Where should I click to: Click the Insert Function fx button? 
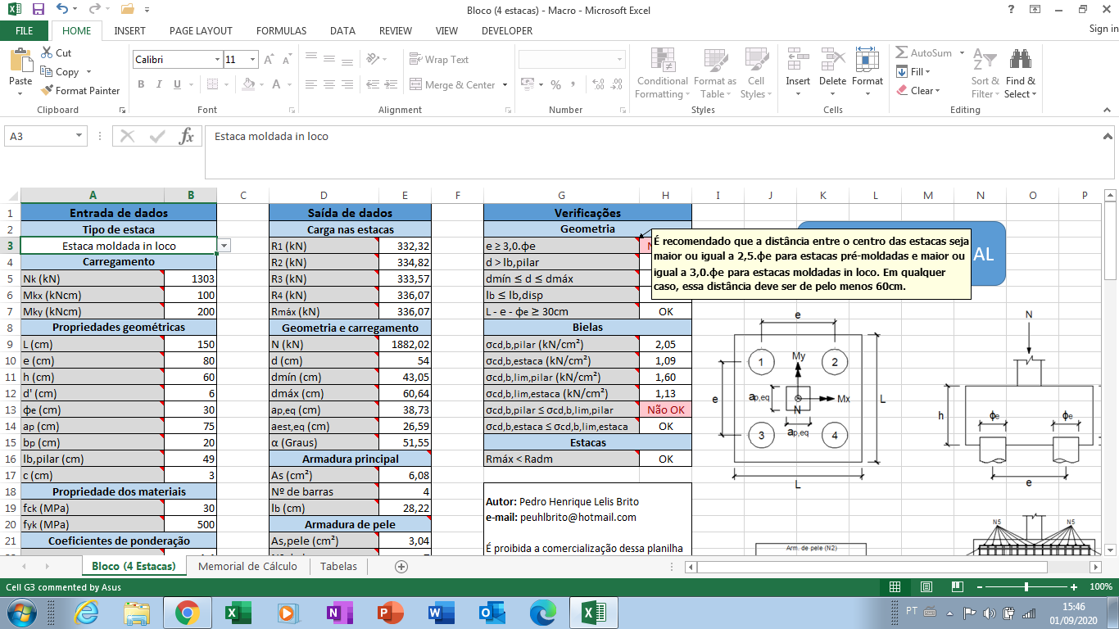(x=187, y=136)
